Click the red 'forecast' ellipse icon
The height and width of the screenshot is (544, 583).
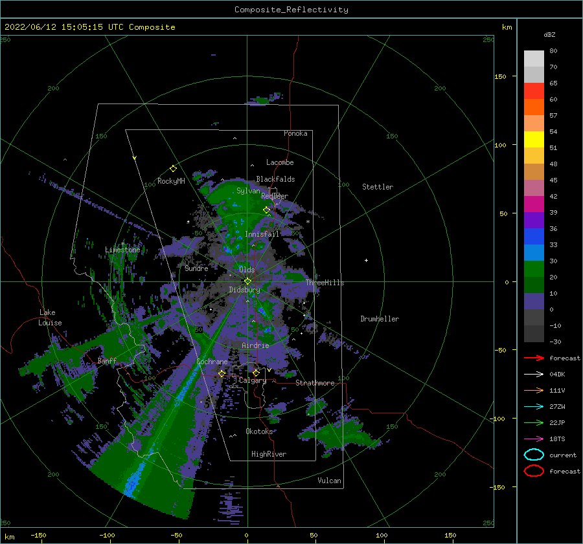point(534,471)
